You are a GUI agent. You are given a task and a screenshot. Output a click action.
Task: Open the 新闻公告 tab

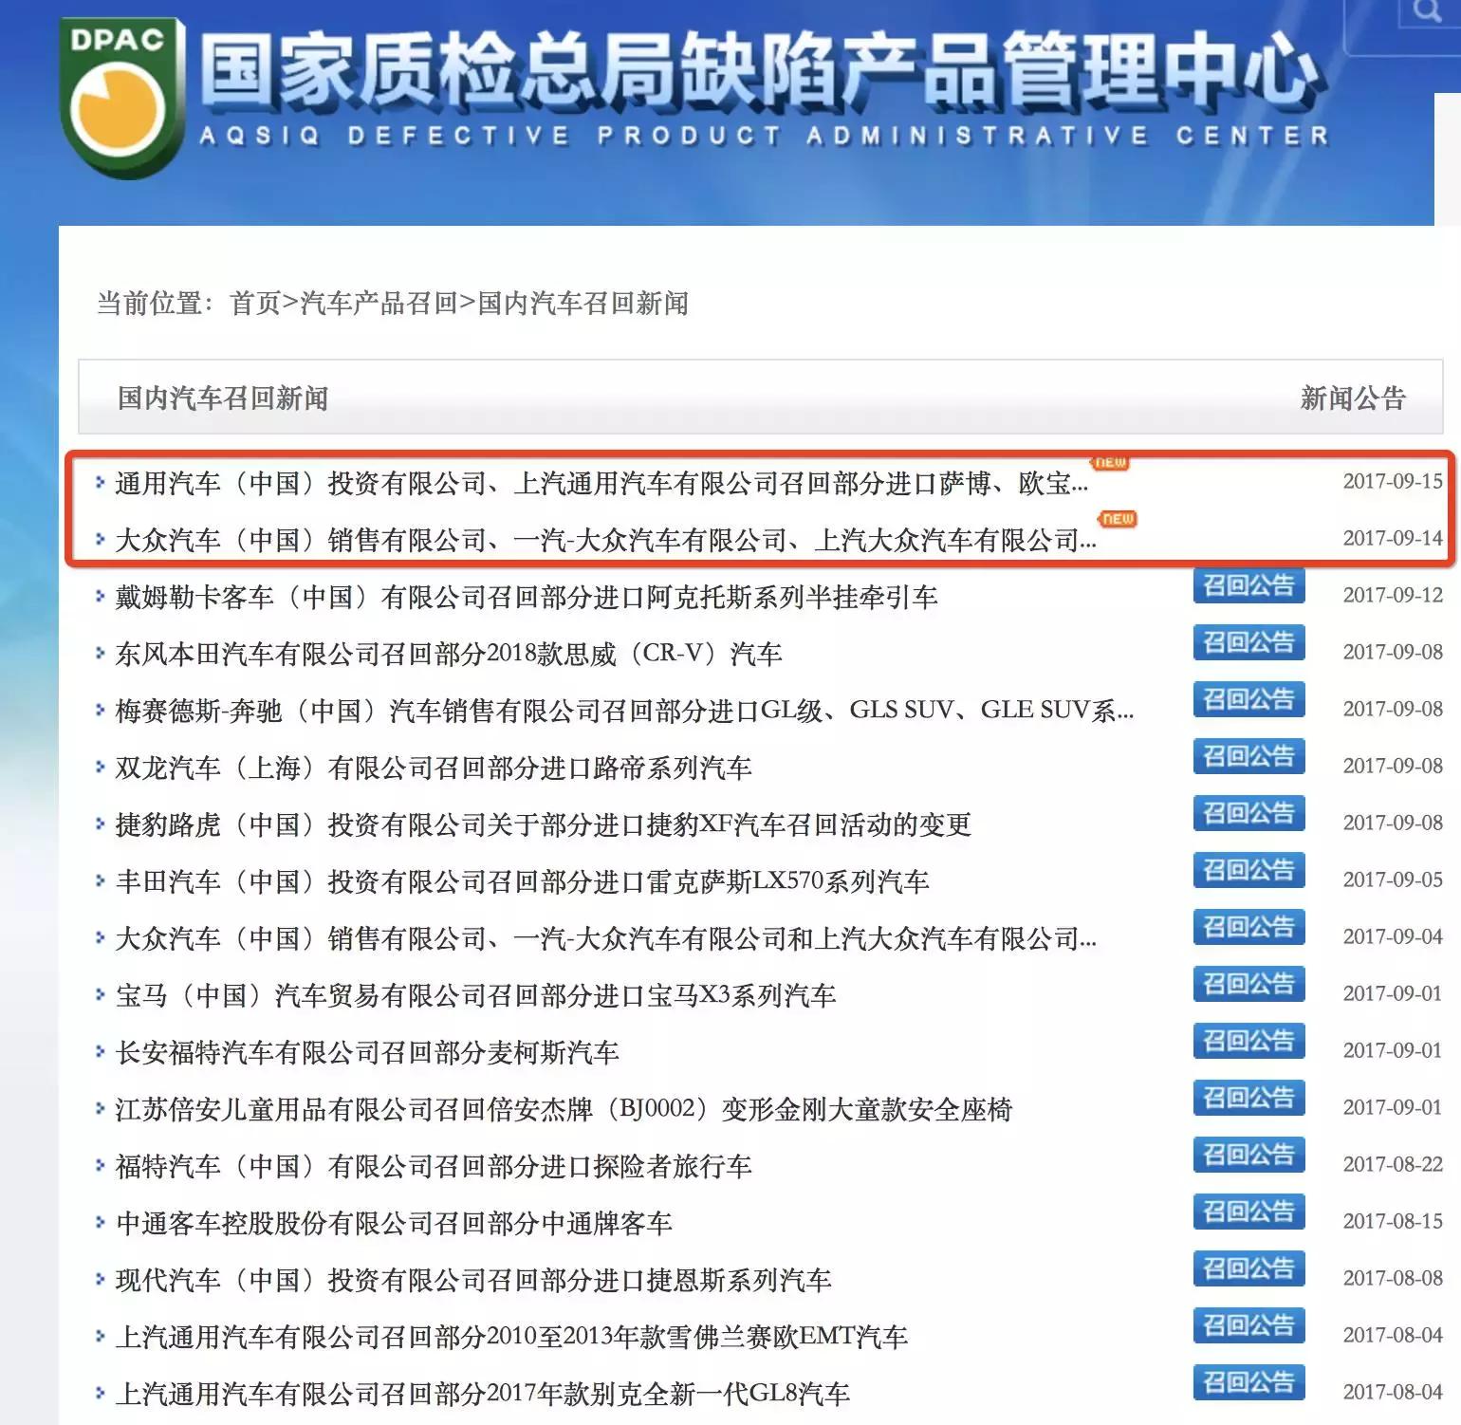[1353, 398]
